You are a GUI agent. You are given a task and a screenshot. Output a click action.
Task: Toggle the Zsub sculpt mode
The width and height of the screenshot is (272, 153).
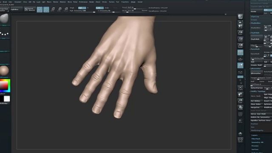click(107, 8)
